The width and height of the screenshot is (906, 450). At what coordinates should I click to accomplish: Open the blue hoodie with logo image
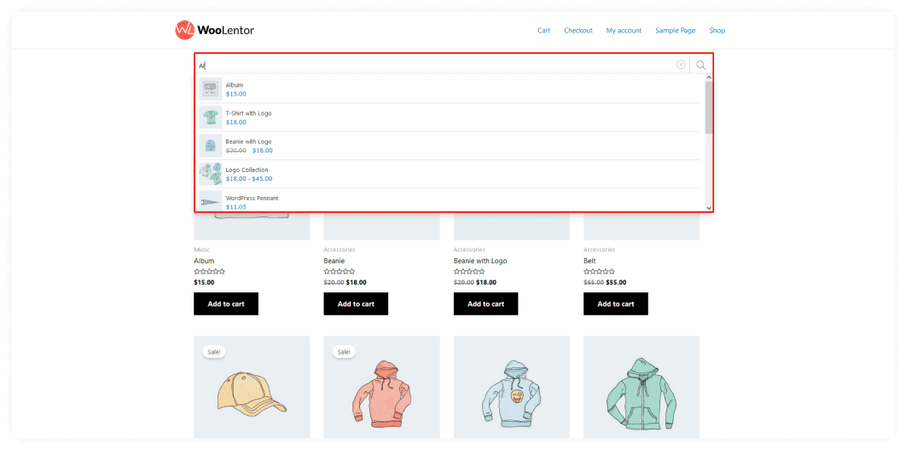tap(511, 387)
